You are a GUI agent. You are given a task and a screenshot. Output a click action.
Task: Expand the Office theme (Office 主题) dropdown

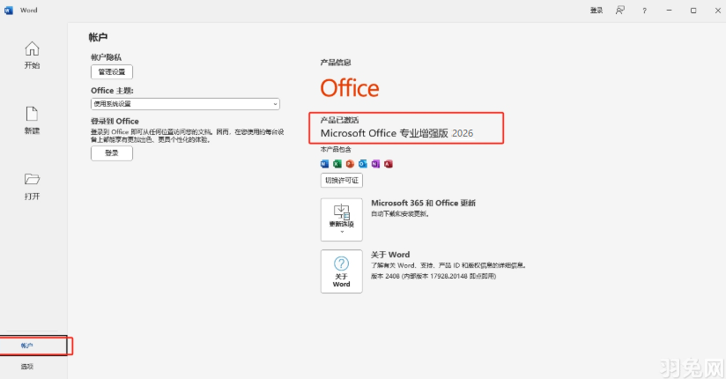(x=185, y=104)
